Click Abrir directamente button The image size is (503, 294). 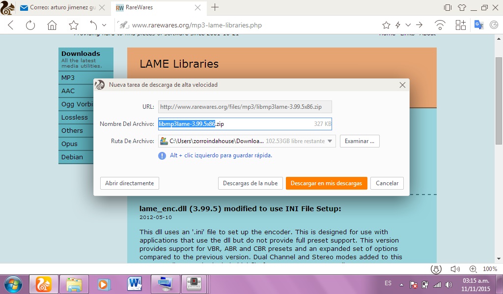[x=130, y=183]
